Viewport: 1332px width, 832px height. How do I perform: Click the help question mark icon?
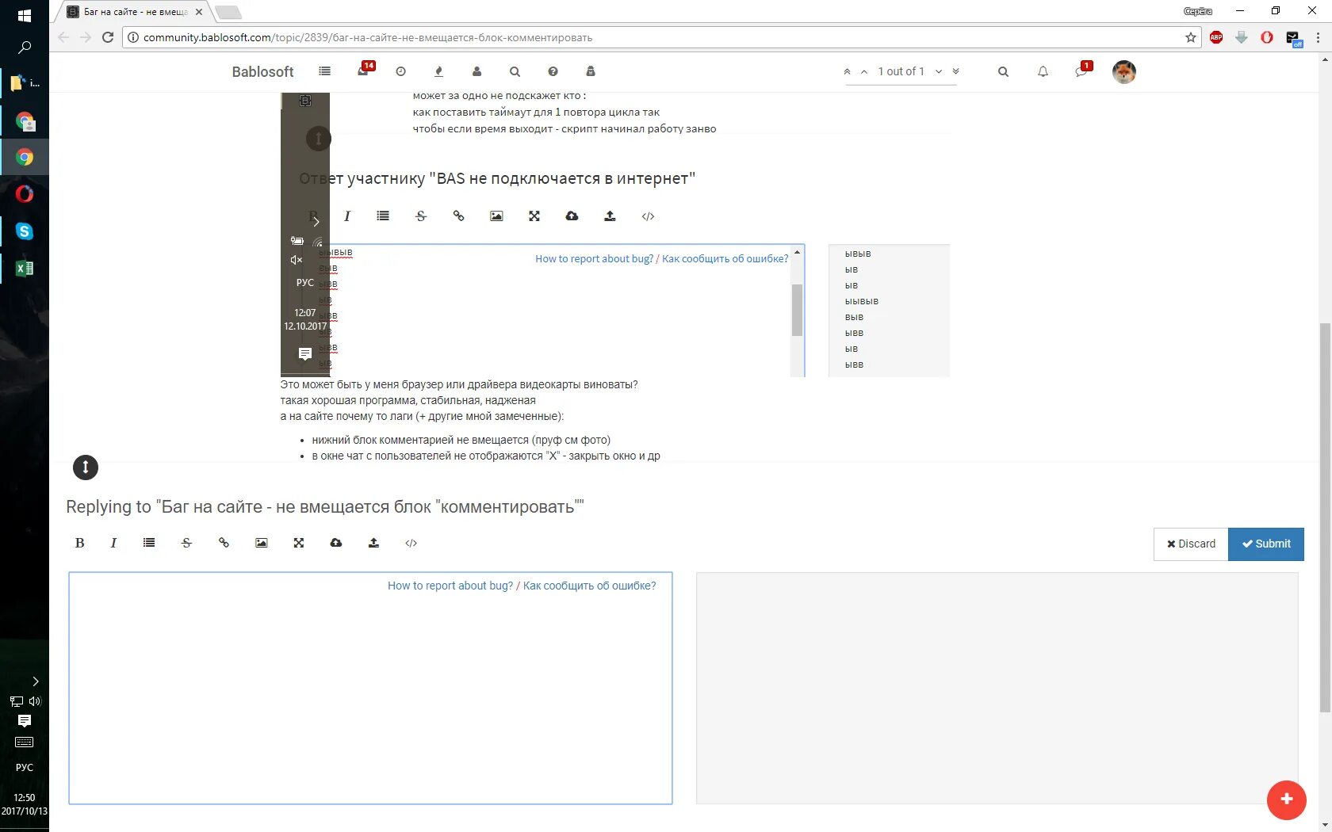click(x=553, y=71)
